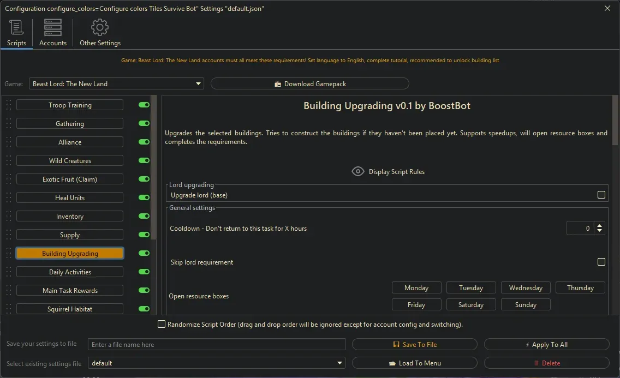Screen dimensions: 620x378
Task: Disable the Gathering script toggle
Action: pyautogui.click(x=143, y=123)
